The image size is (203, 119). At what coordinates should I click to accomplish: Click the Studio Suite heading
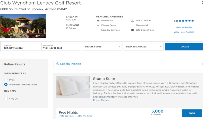pos(104,79)
